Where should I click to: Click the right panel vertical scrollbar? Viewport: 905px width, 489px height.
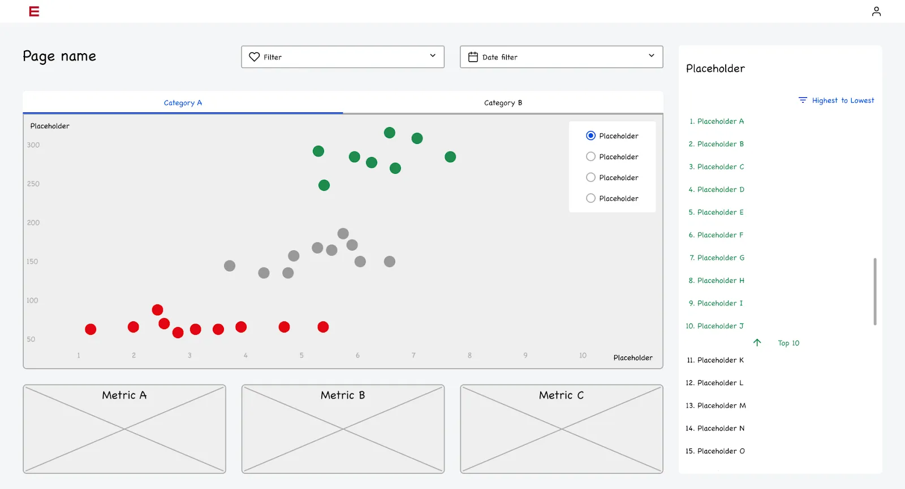pyautogui.click(x=875, y=291)
